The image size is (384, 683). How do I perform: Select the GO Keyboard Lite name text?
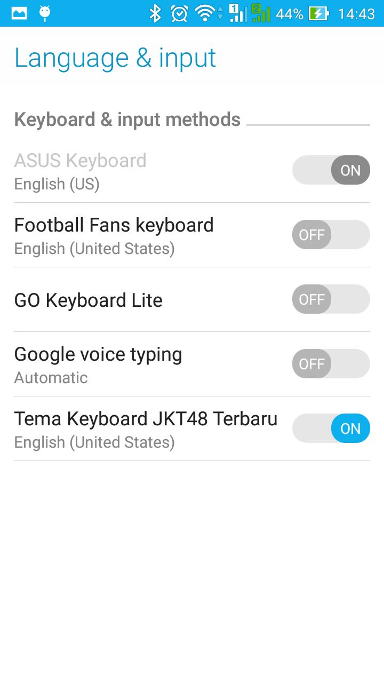coord(88,300)
